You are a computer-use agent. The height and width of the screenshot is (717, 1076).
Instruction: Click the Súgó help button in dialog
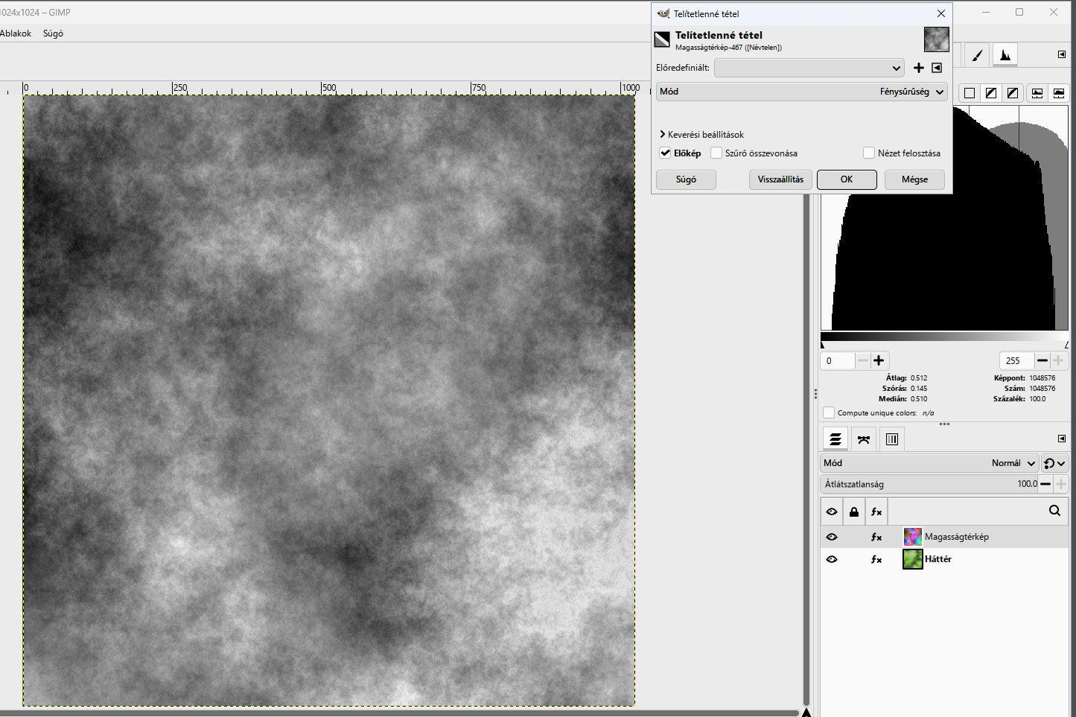click(686, 179)
